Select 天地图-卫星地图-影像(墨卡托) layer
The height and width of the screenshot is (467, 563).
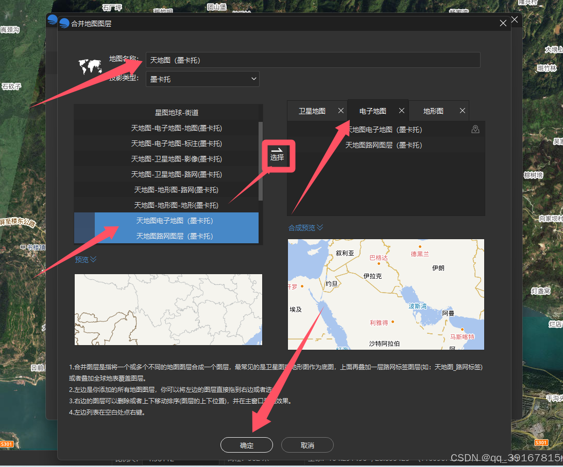(x=166, y=159)
